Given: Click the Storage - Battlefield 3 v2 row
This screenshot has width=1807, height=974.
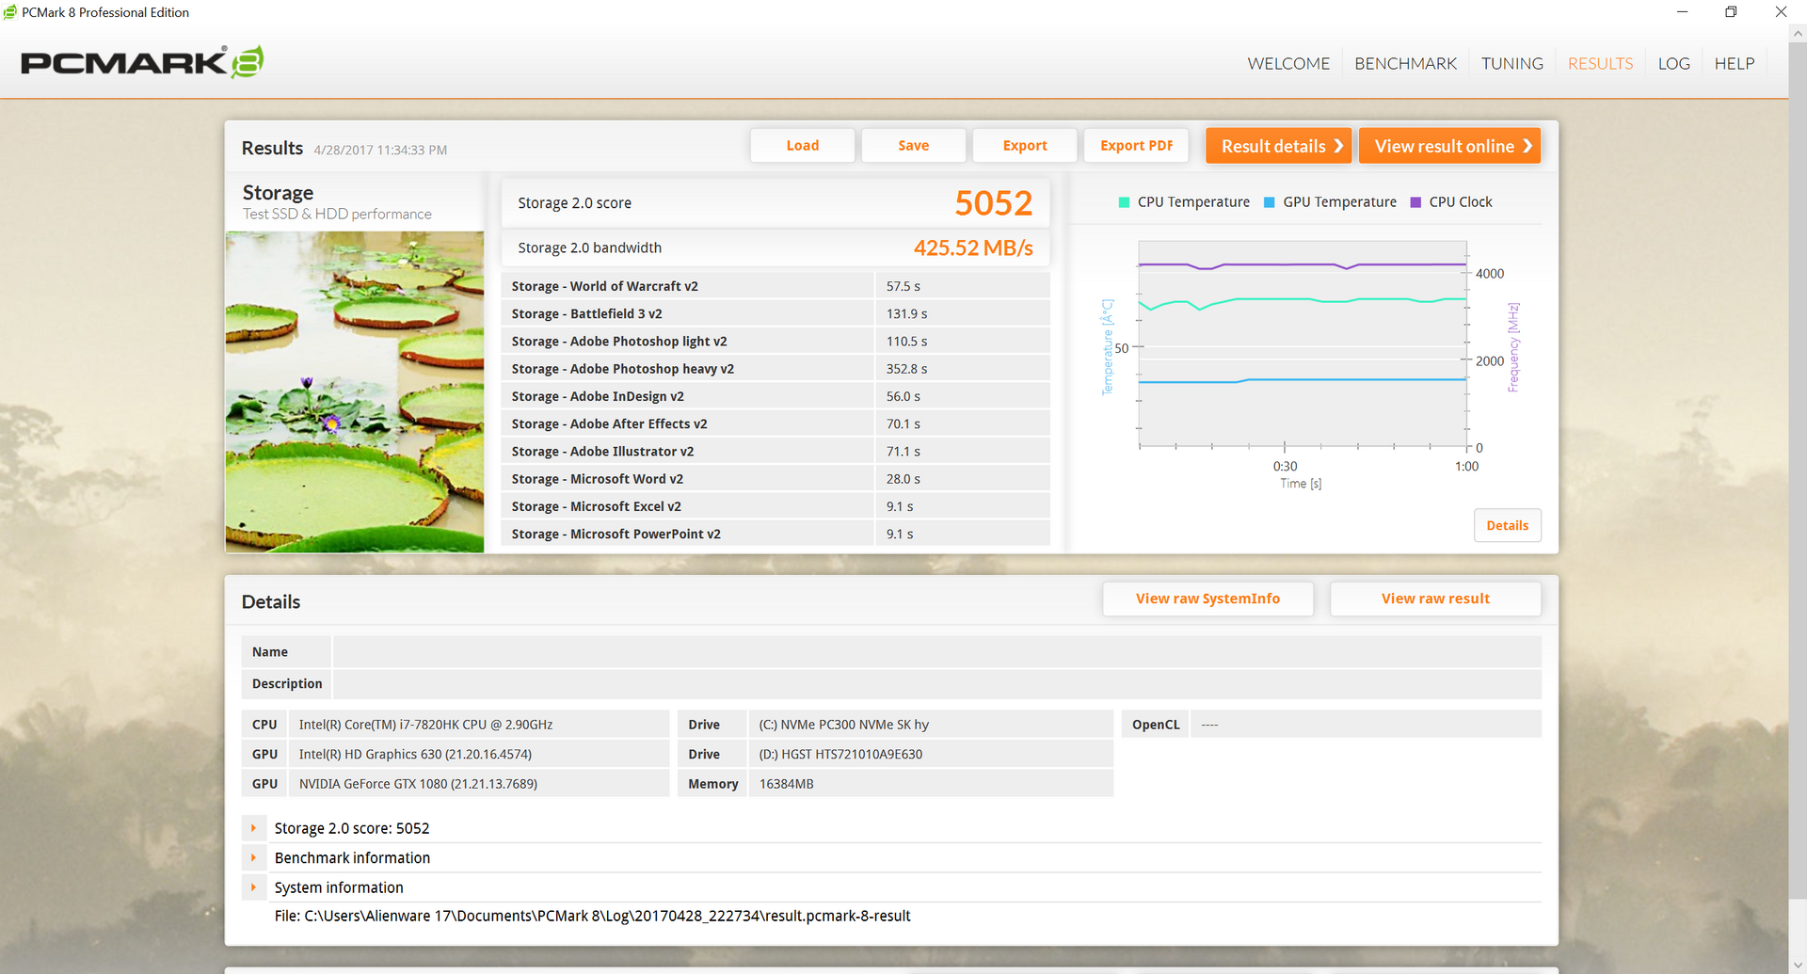Looking at the screenshot, I should pos(776,313).
